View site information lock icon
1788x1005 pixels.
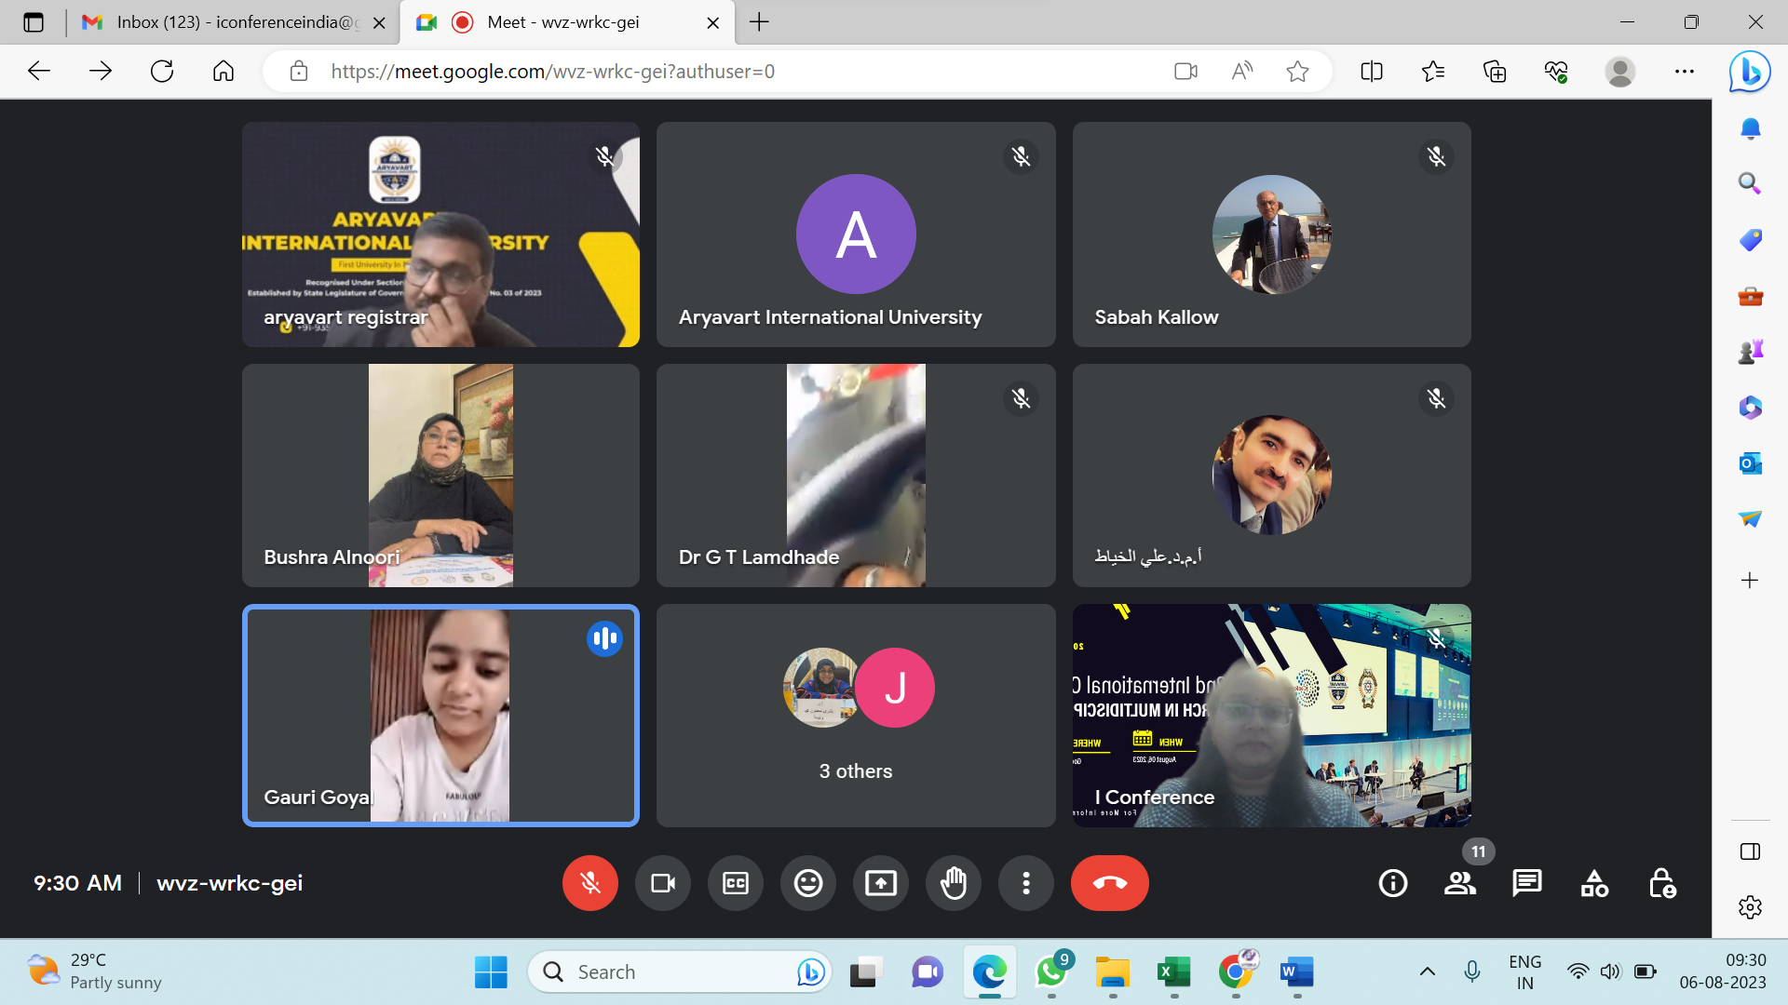[x=298, y=71]
